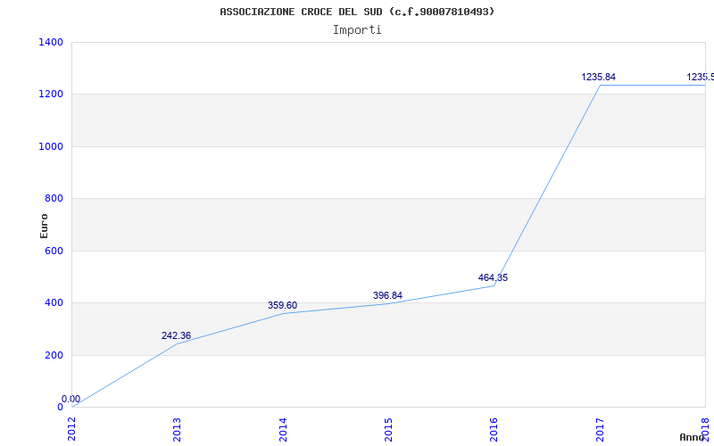Click the 400 y-axis tick label
Viewport: 714px width, 446px height.
click(x=54, y=302)
